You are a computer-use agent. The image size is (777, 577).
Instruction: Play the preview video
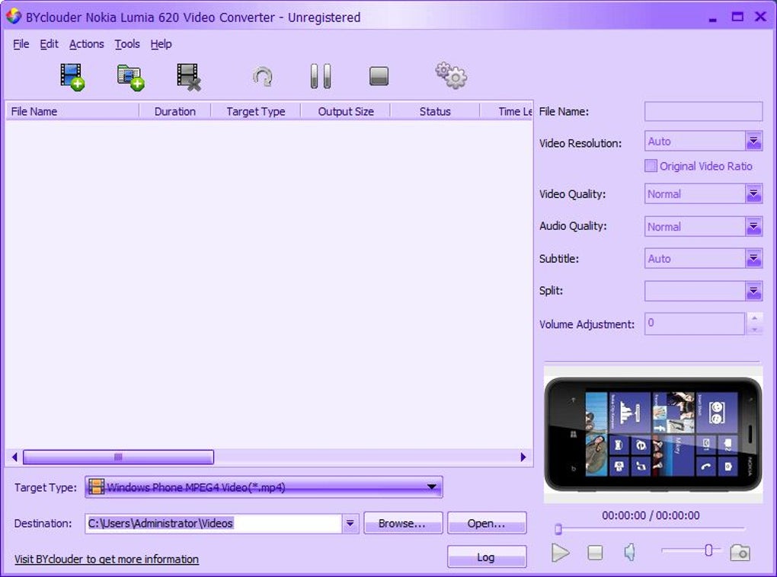[561, 552]
